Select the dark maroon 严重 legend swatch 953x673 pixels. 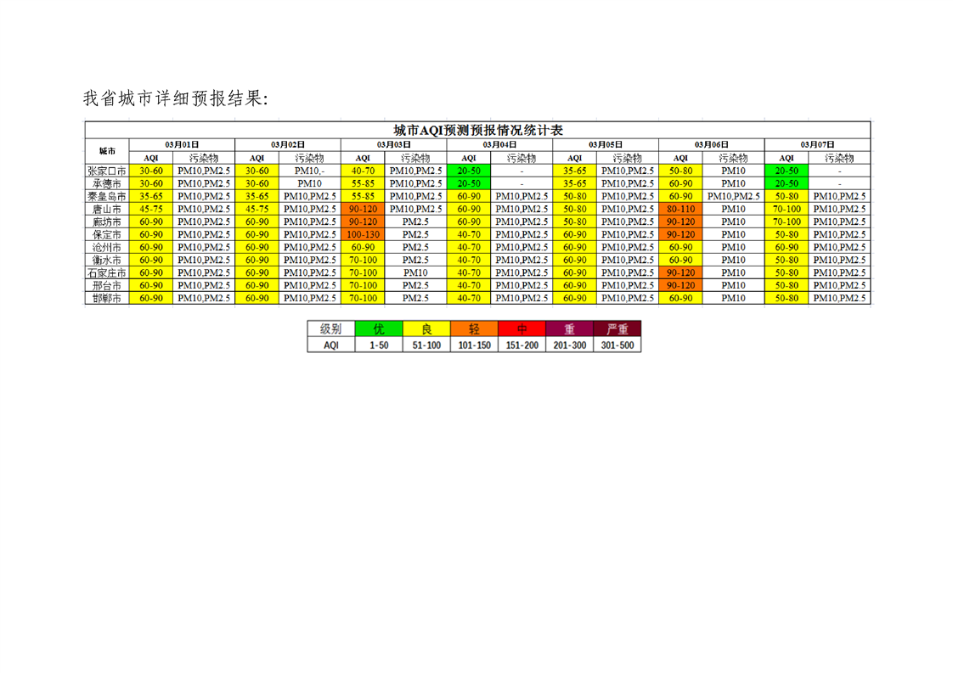[x=617, y=329]
